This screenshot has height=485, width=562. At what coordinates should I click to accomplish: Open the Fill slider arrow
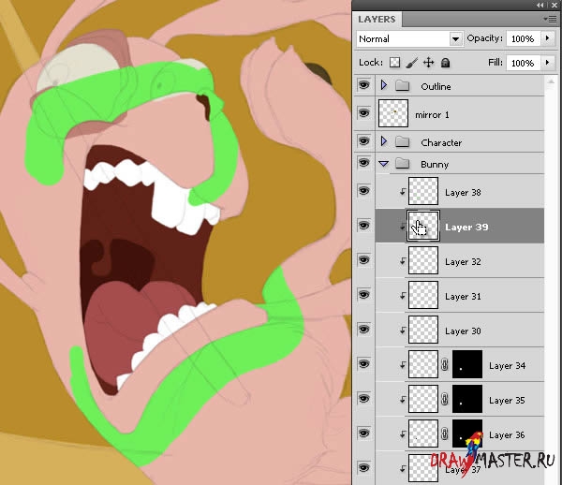pyautogui.click(x=547, y=63)
